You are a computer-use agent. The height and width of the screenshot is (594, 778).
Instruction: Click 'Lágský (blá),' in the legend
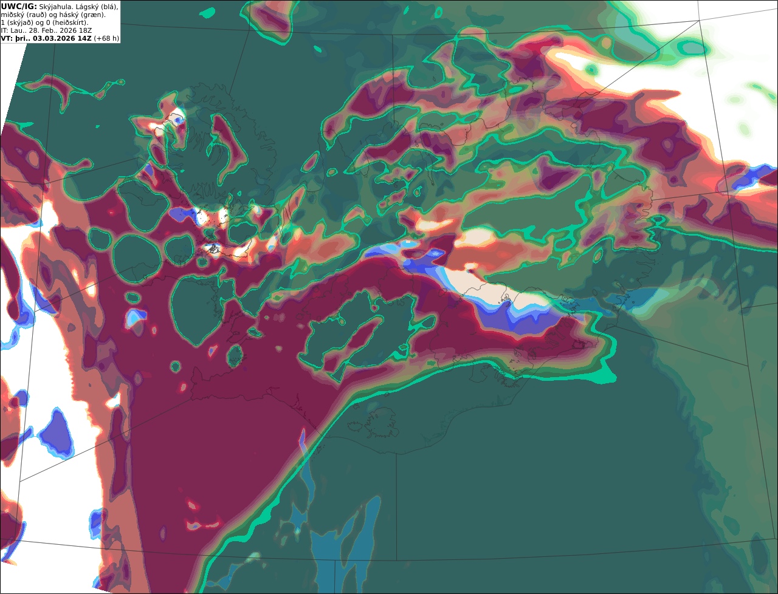97,7
